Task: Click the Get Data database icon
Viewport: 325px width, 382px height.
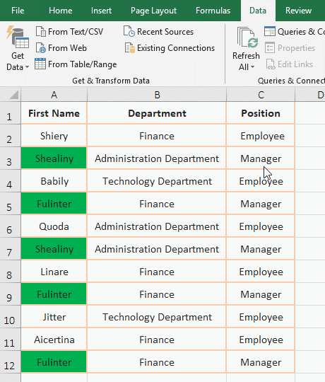Action: tap(18, 37)
